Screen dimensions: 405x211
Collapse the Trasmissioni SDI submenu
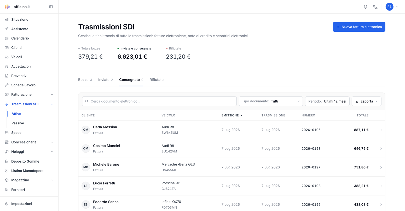tap(29, 104)
